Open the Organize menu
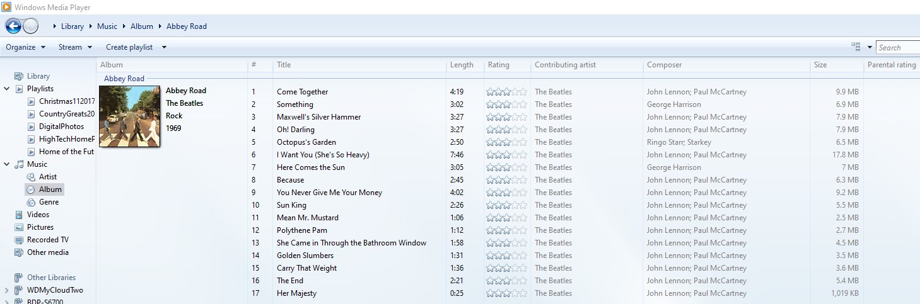Image resolution: width=920 pixels, height=304 pixels. (x=26, y=47)
